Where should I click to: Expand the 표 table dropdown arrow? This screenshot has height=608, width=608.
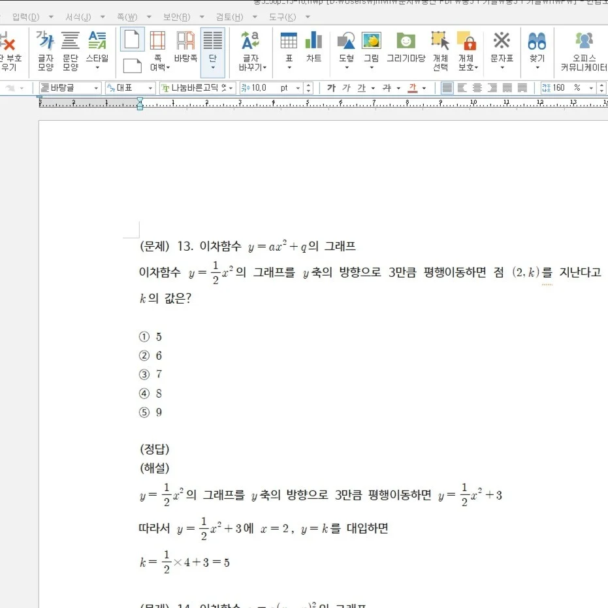point(289,68)
